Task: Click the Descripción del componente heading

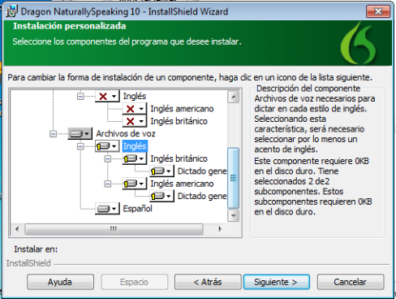Action: tap(308, 89)
